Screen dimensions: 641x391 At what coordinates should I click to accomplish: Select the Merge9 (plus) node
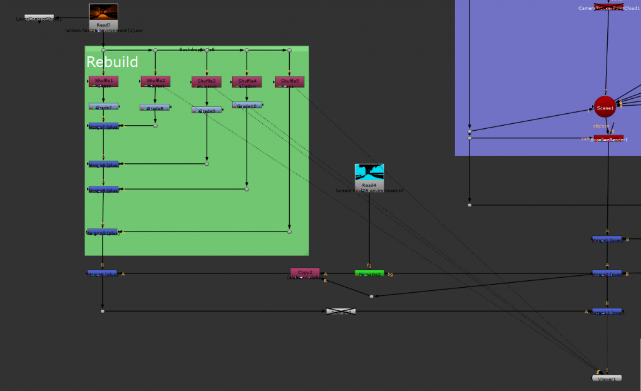(103, 189)
